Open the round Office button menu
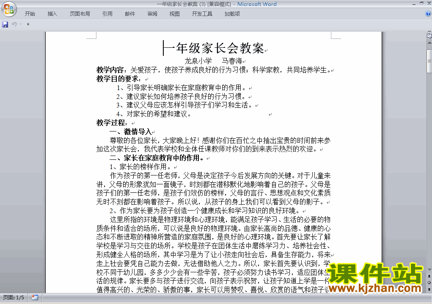Screen dimensions: 432x304 point(9,9)
